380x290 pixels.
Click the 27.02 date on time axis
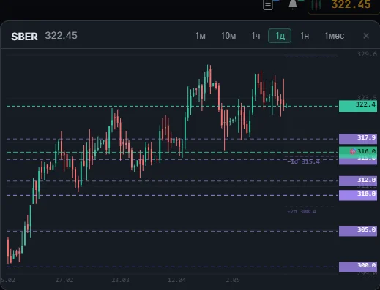(64, 280)
